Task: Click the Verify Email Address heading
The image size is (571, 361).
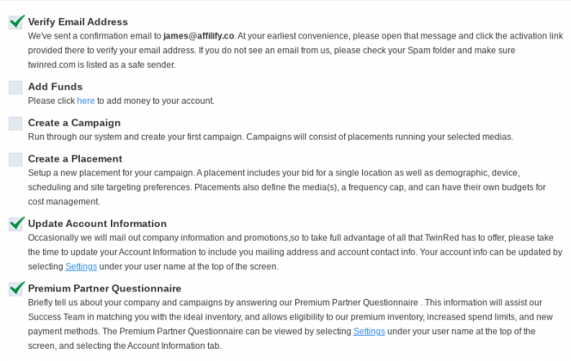Action: pos(77,22)
